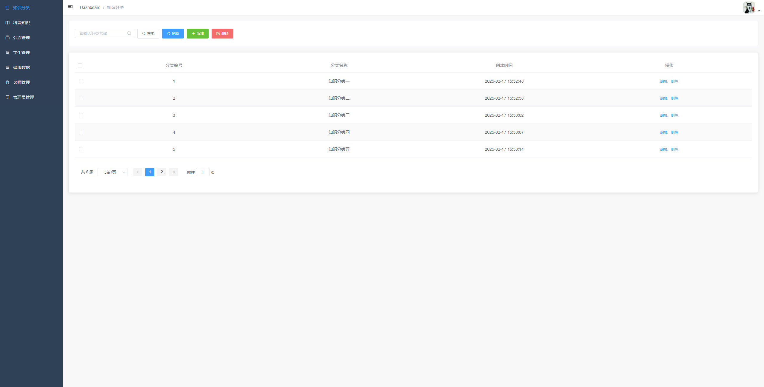Viewport: 764px width, 387px height.
Task: Click 编辑 for 知识分类二
Action: [664, 98]
